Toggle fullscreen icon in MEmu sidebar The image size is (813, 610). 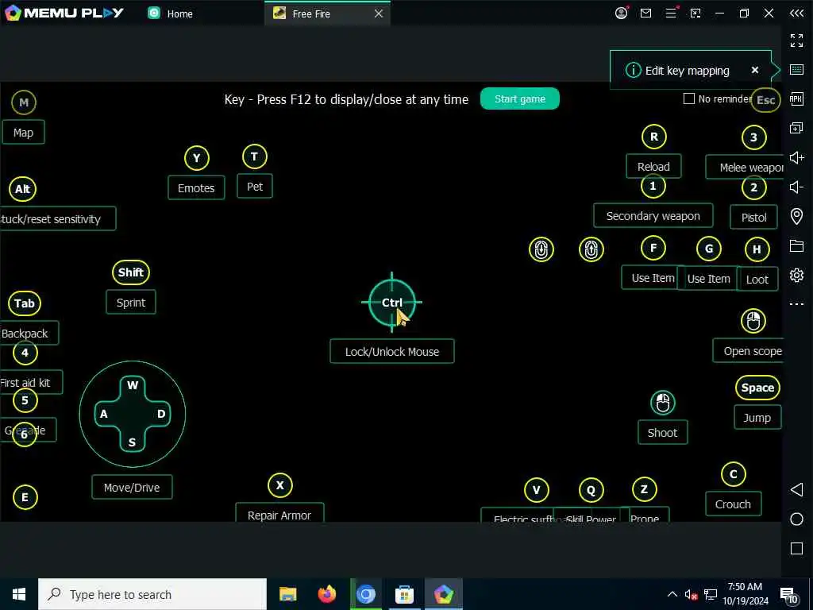coord(796,40)
